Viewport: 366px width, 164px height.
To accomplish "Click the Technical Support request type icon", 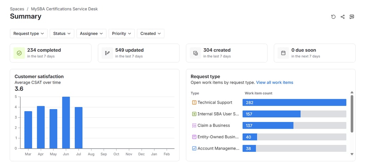I will pyautogui.click(x=194, y=103).
